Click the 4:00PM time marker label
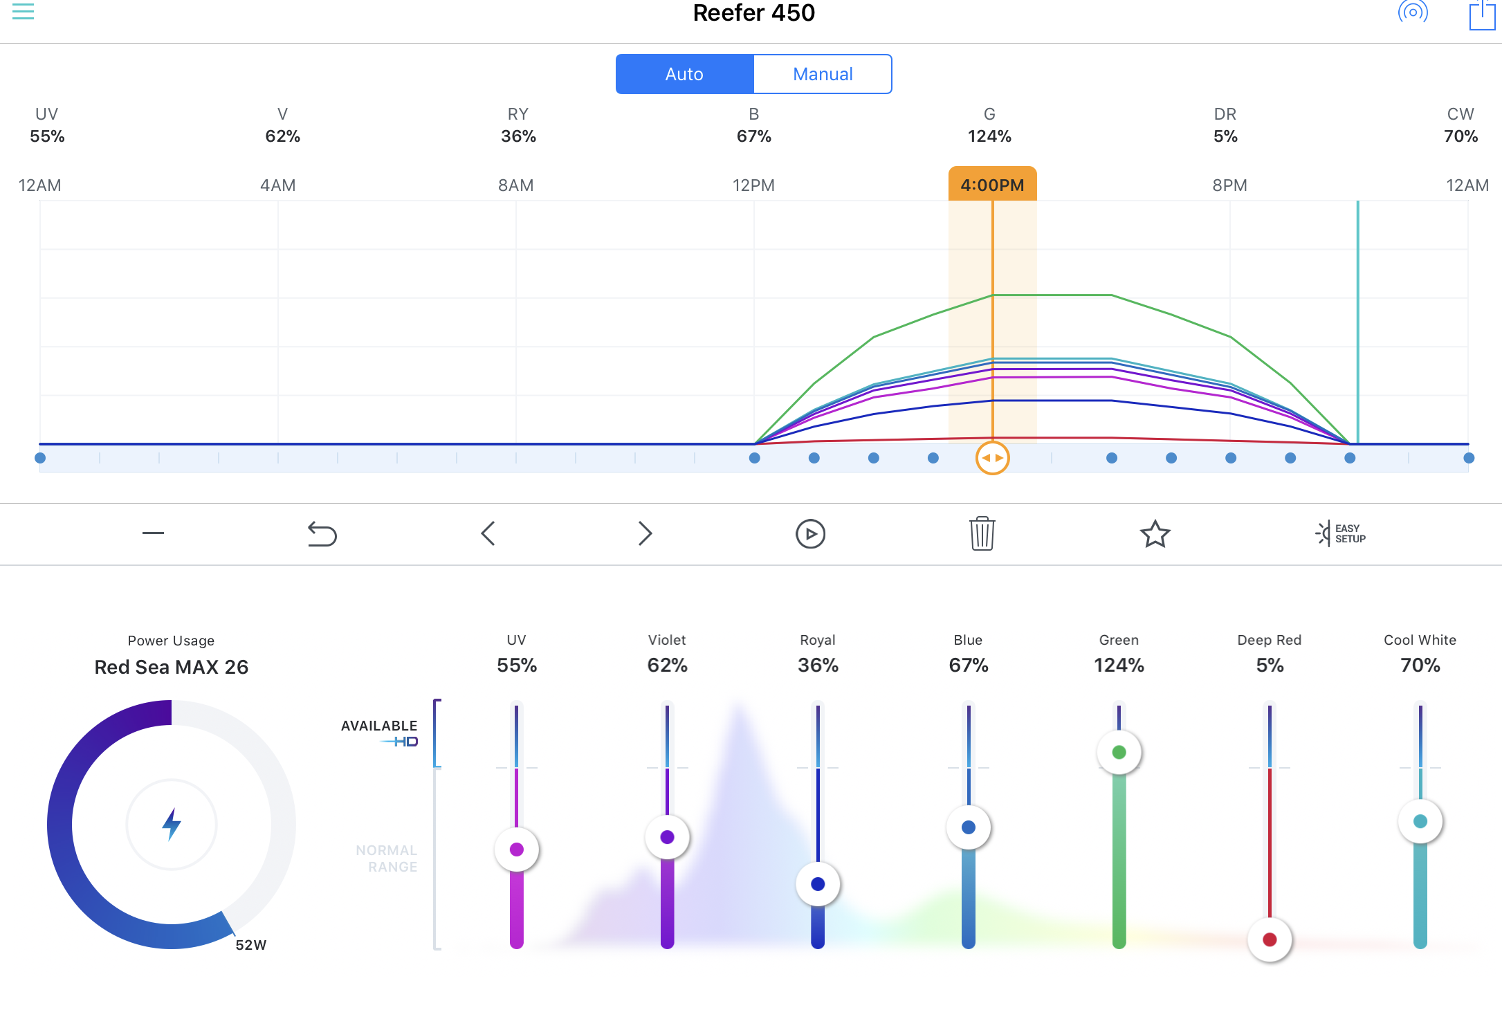Screen dimensions: 1502x1019 click(x=992, y=185)
